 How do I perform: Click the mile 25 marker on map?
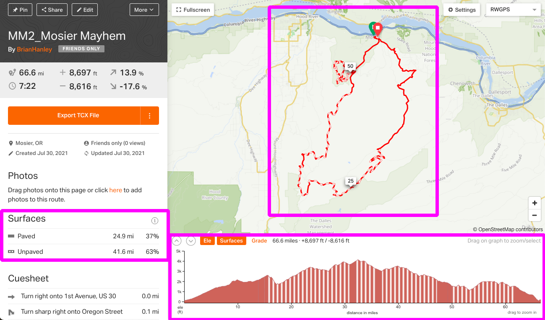(x=351, y=181)
